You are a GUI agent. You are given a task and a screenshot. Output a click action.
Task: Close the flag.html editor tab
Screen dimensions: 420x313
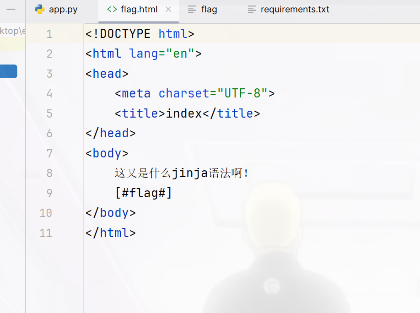pyautogui.click(x=168, y=10)
